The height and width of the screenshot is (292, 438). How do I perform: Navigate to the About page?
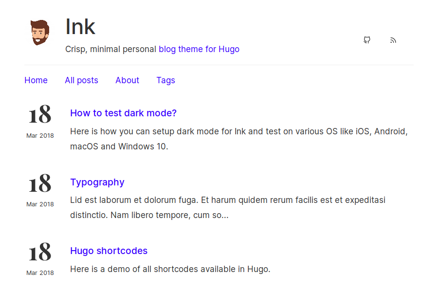127,80
